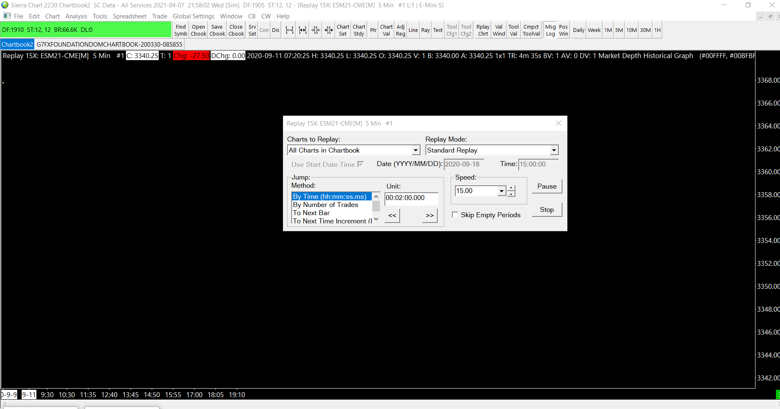
Task: Click the replay Time input field
Action: tap(538, 164)
